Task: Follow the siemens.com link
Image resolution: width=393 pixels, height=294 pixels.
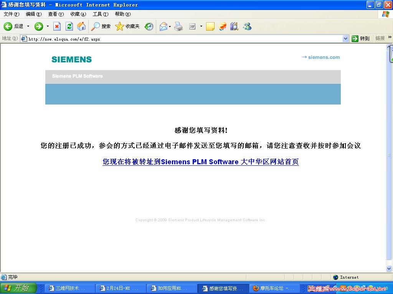Action: pyautogui.click(x=321, y=57)
